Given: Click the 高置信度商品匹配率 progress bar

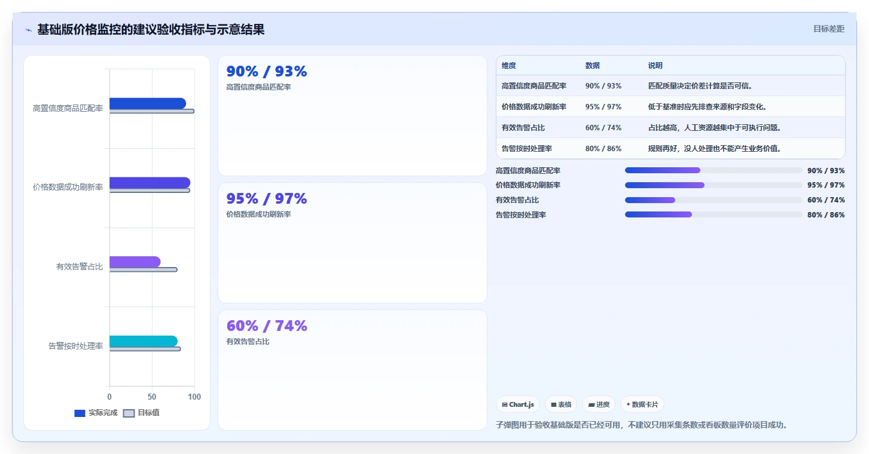Looking at the screenshot, I should (714, 170).
